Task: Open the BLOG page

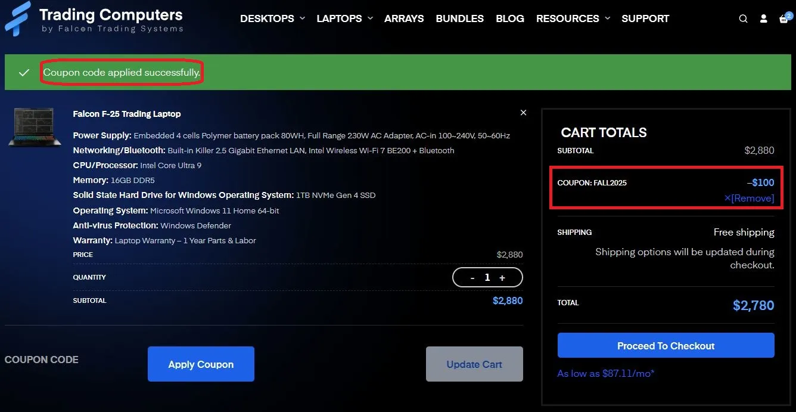Action: click(x=510, y=18)
